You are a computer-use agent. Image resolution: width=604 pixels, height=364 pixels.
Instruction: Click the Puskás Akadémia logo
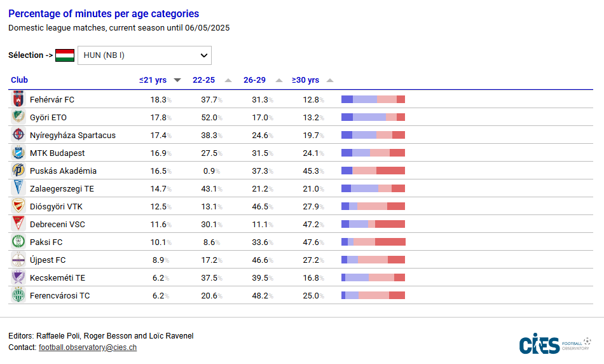coord(18,171)
